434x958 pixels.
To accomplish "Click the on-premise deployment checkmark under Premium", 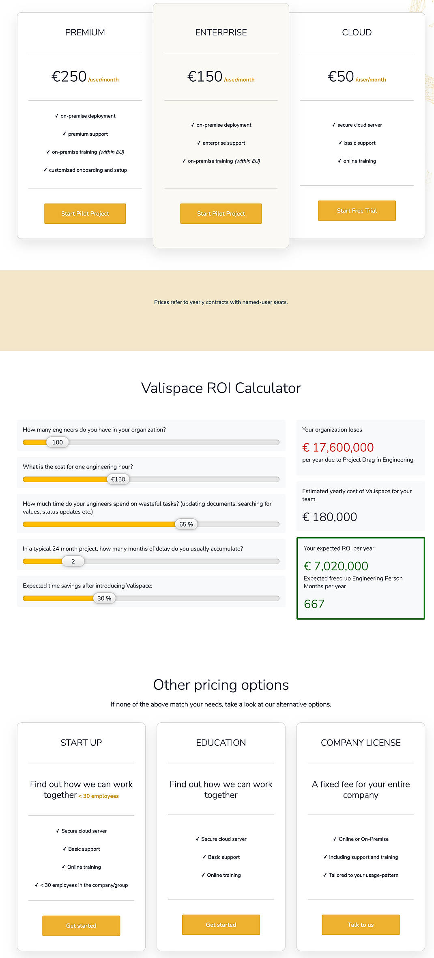I will pyautogui.click(x=57, y=116).
